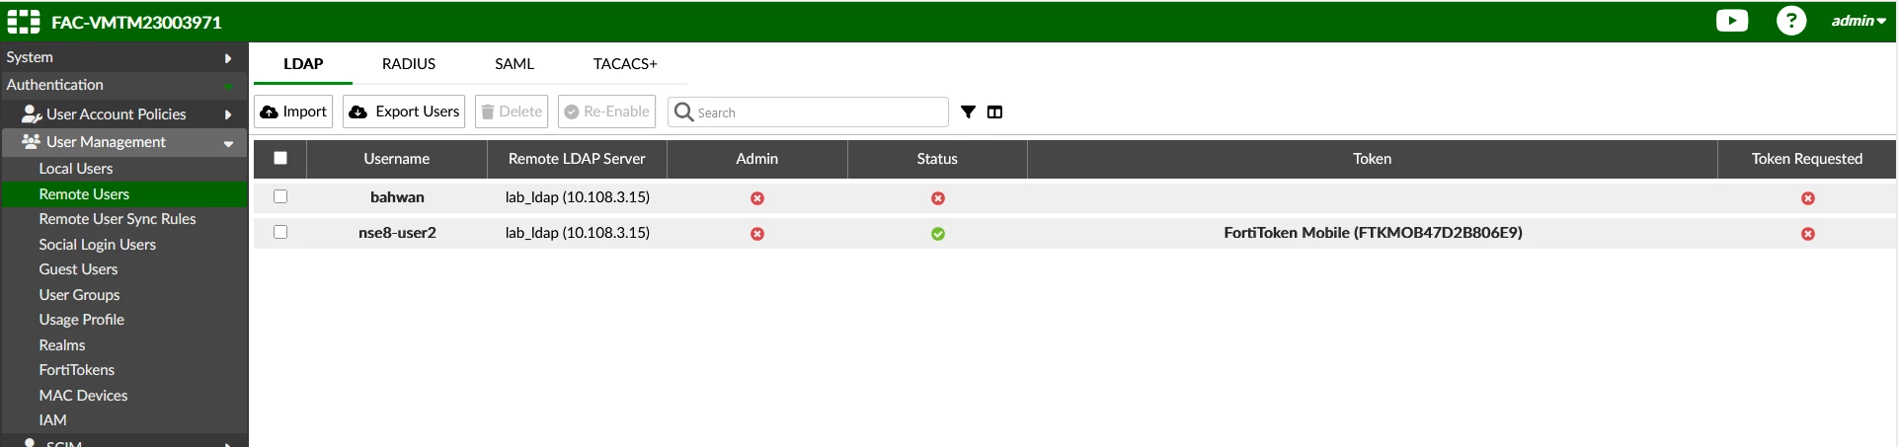Click the User Management group icon
The height and width of the screenshot is (447, 1898).
[32, 142]
